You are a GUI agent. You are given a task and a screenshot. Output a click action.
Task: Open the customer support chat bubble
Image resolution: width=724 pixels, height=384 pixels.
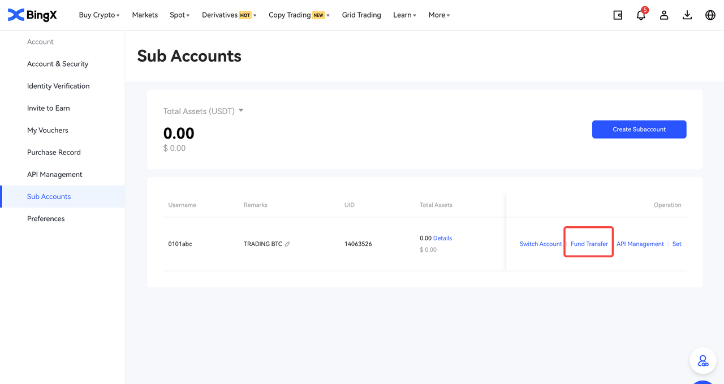[703, 361]
